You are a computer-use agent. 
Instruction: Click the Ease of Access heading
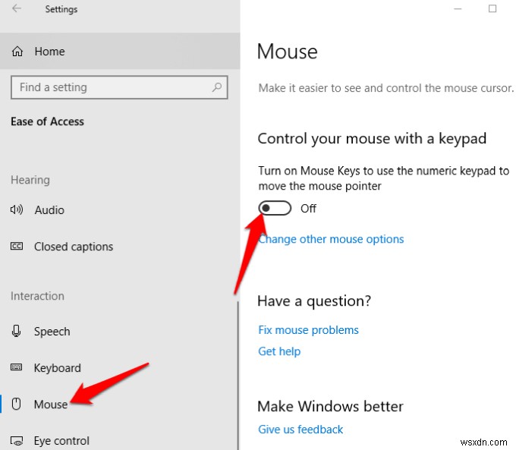(x=47, y=121)
